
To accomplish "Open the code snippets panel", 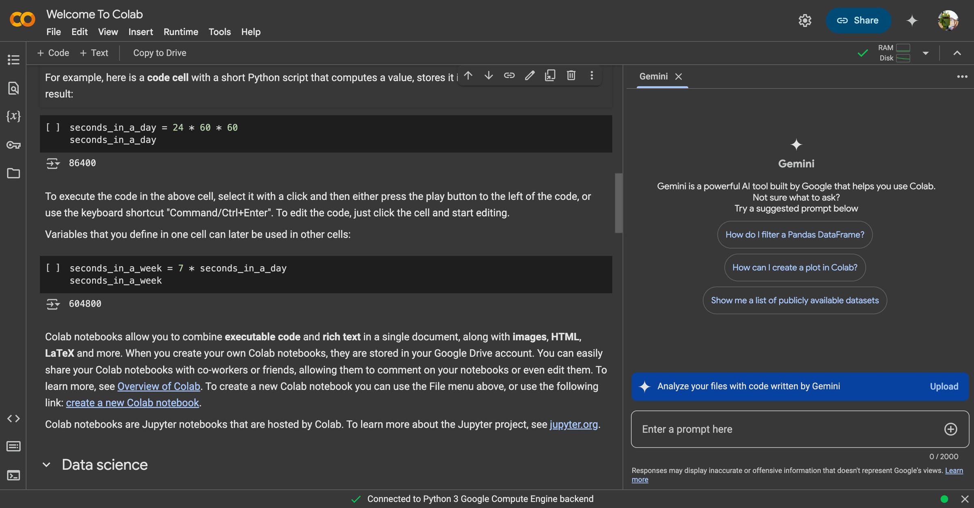I will click(13, 419).
